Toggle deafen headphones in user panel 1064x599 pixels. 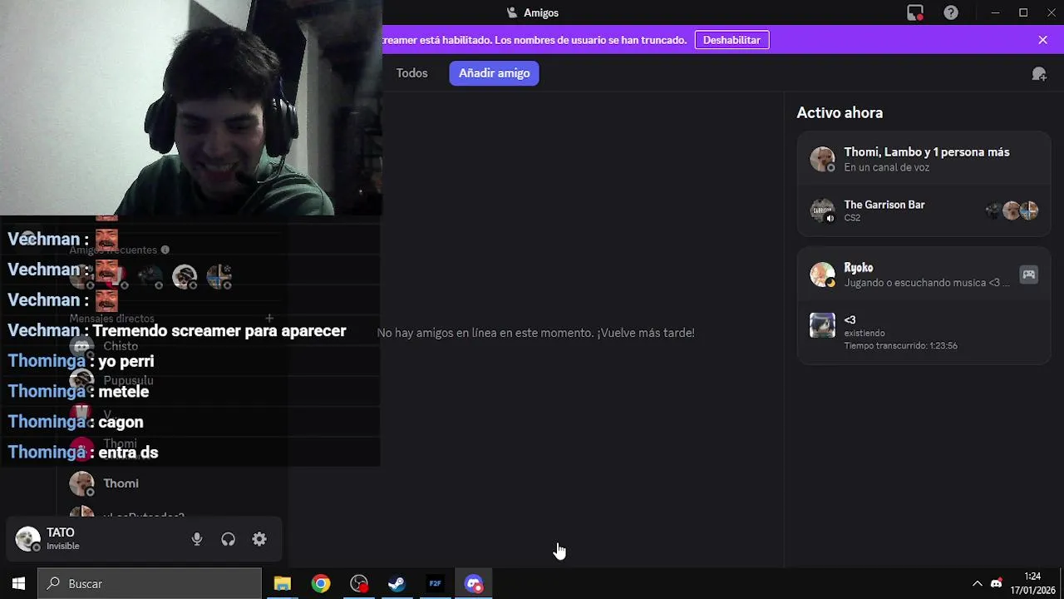click(x=228, y=539)
